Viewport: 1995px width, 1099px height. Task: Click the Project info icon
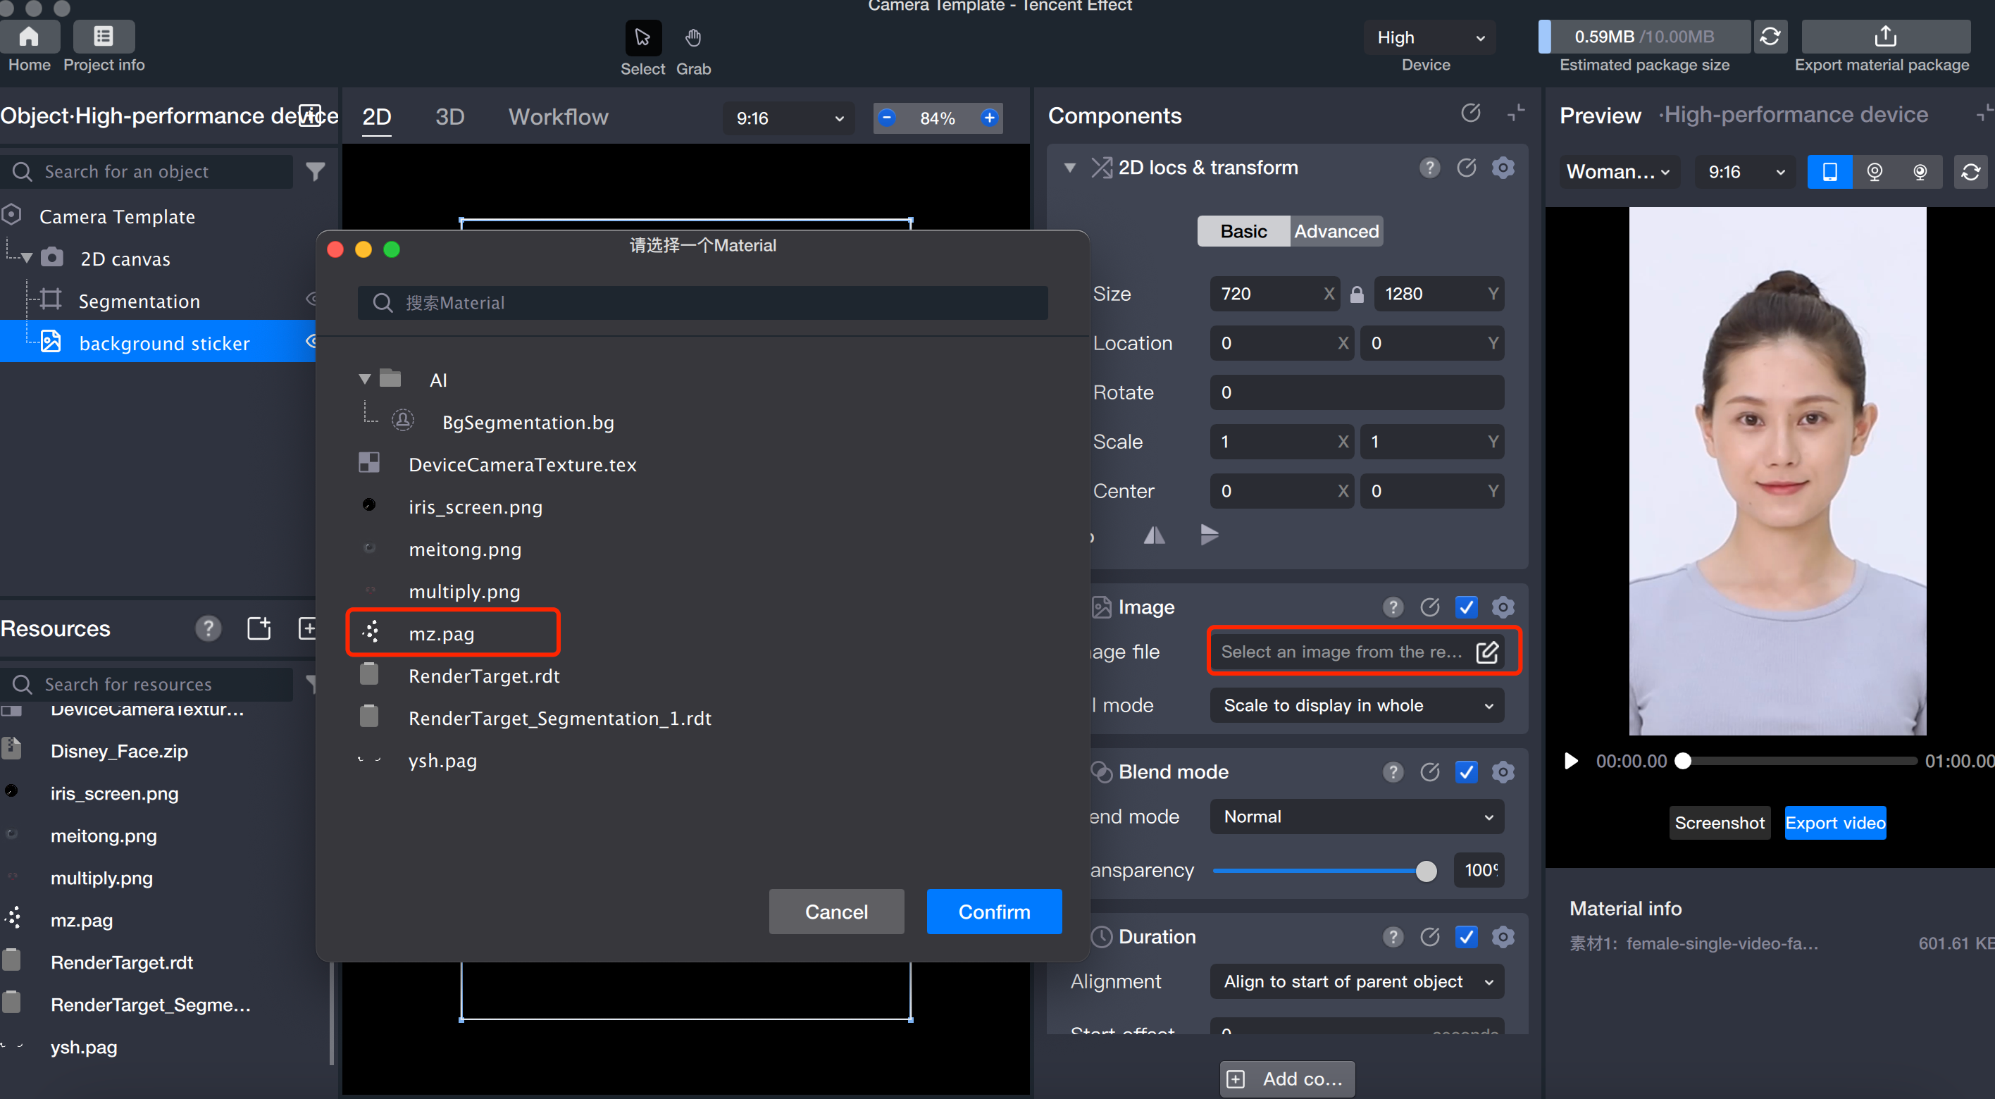pos(103,37)
